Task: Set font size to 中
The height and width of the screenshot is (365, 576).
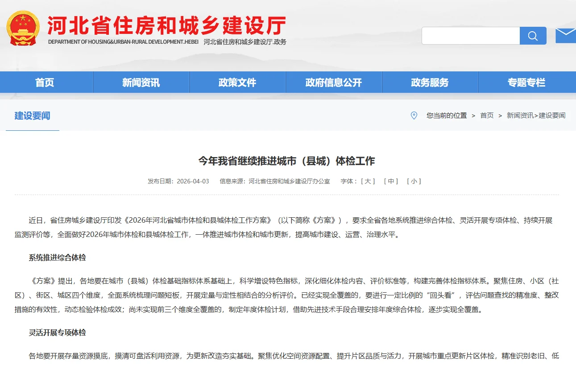Action: (391, 181)
